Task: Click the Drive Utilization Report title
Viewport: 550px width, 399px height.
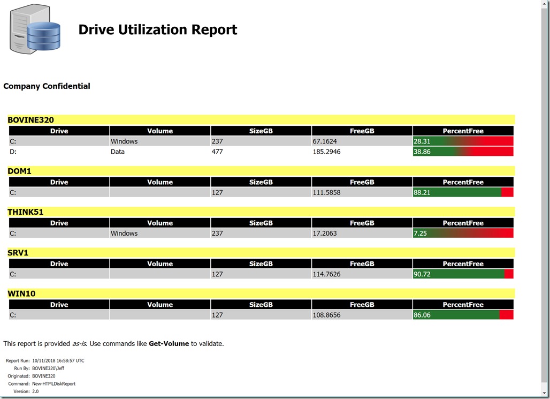Action: coord(157,29)
